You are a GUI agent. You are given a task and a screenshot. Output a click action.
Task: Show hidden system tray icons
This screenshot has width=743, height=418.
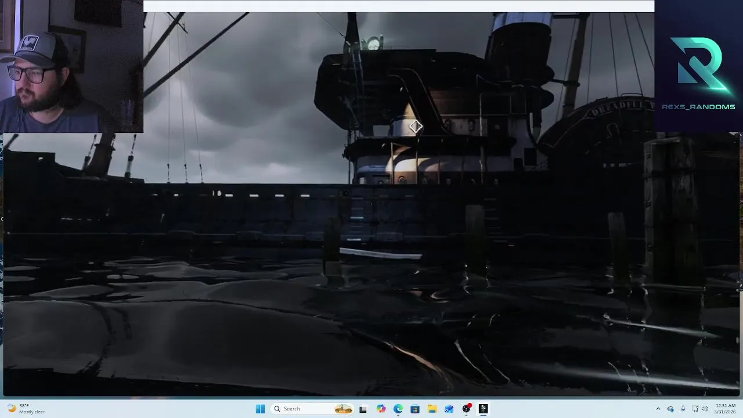[658, 409]
